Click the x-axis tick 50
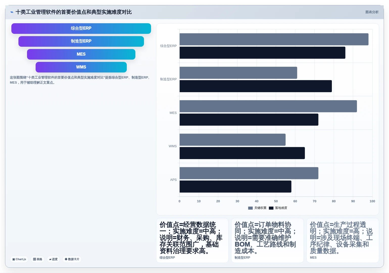The height and width of the screenshot is (273, 389). 276,201
